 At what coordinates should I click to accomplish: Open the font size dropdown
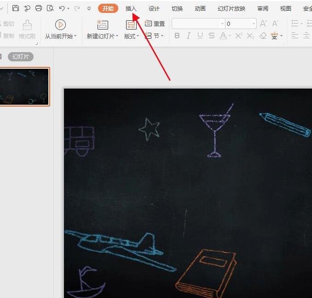[x=254, y=24]
